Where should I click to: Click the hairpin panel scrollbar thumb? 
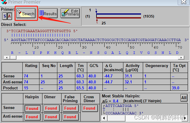pyautogui.click(x=116, y=118)
